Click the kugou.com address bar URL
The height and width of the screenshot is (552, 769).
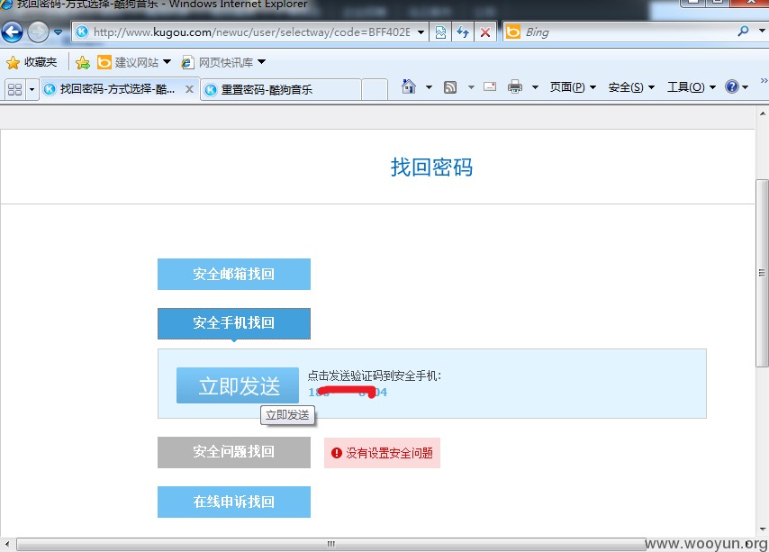coord(251,32)
